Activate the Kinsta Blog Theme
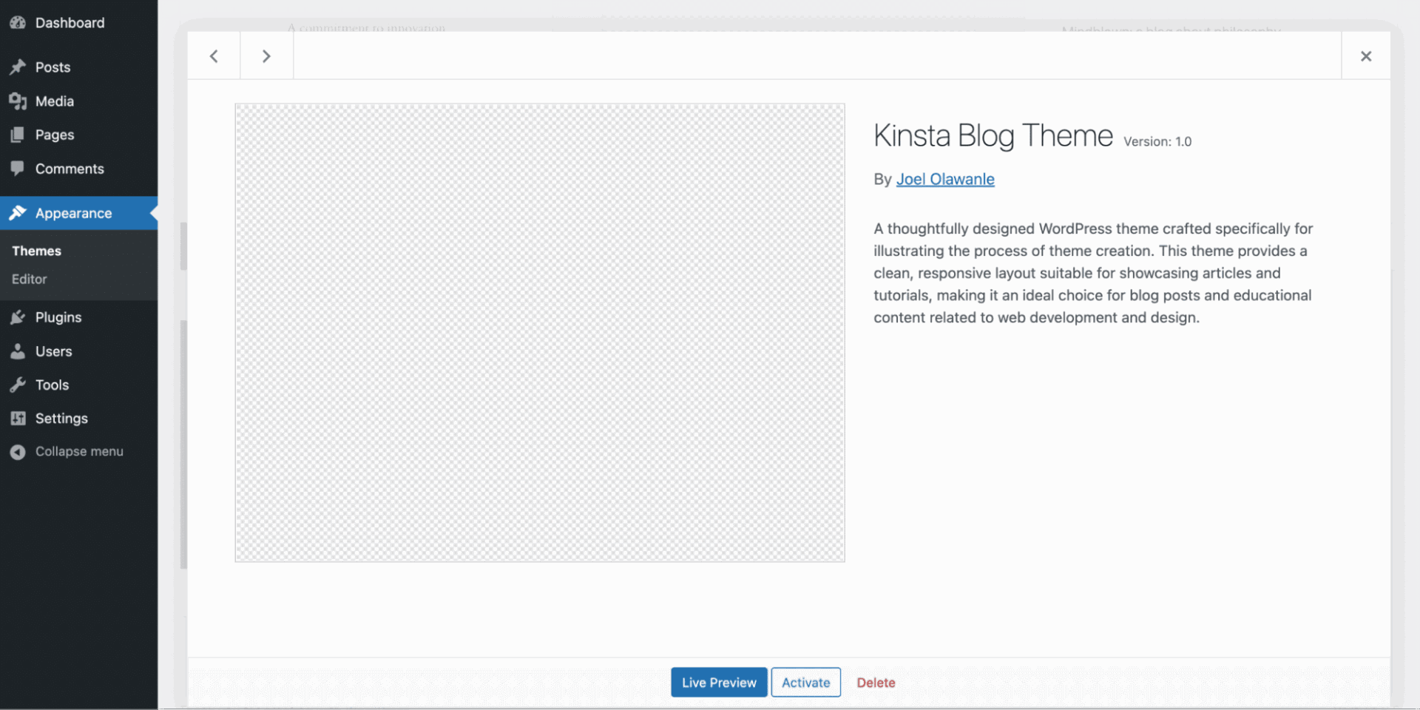The height and width of the screenshot is (710, 1420). [x=806, y=683]
